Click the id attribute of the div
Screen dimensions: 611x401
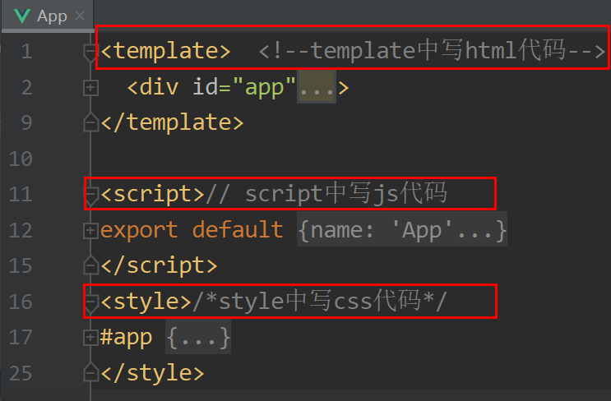click(205, 86)
